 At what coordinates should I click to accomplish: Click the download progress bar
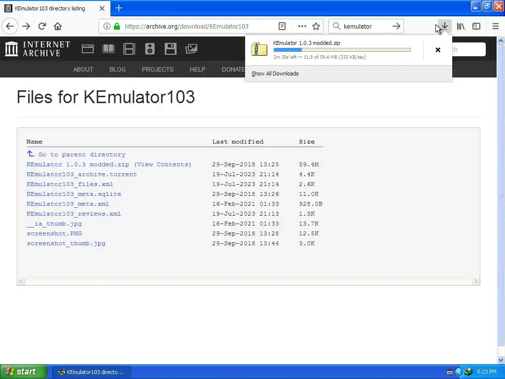pos(342,50)
